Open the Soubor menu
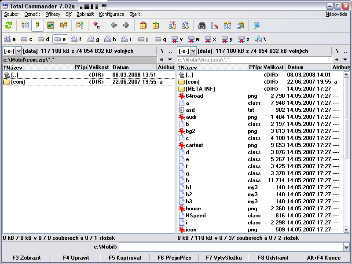Viewport: 352px width, 264px height. tap(11, 14)
